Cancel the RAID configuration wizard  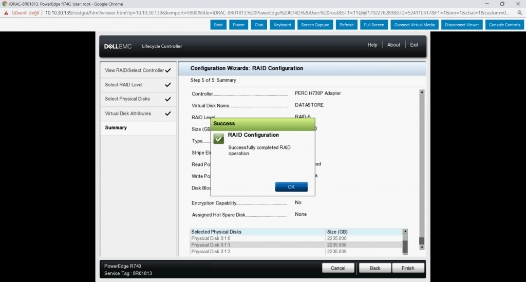click(337, 268)
